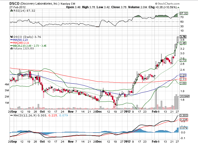Screen dimensions: 198x145
Task: Click the blue line marker before MA(50)
Action: click(x=11, y=40)
